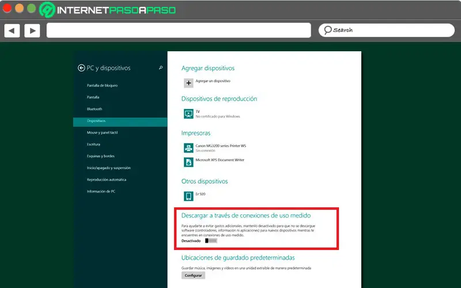Click the Er 920 device name
This screenshot has width=461, height=288.
pyautogui.click(x=201, y=194)
